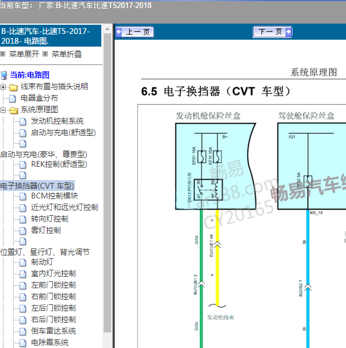Select highlighted 电子换挡器(CVT 车型) item

click(37, 186)
